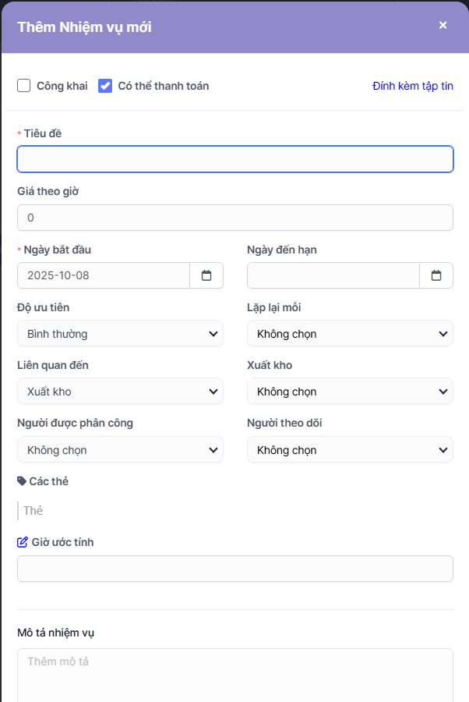Enable the Công khai checkbox
469x702 pixels.
click(x=24, y=86)
